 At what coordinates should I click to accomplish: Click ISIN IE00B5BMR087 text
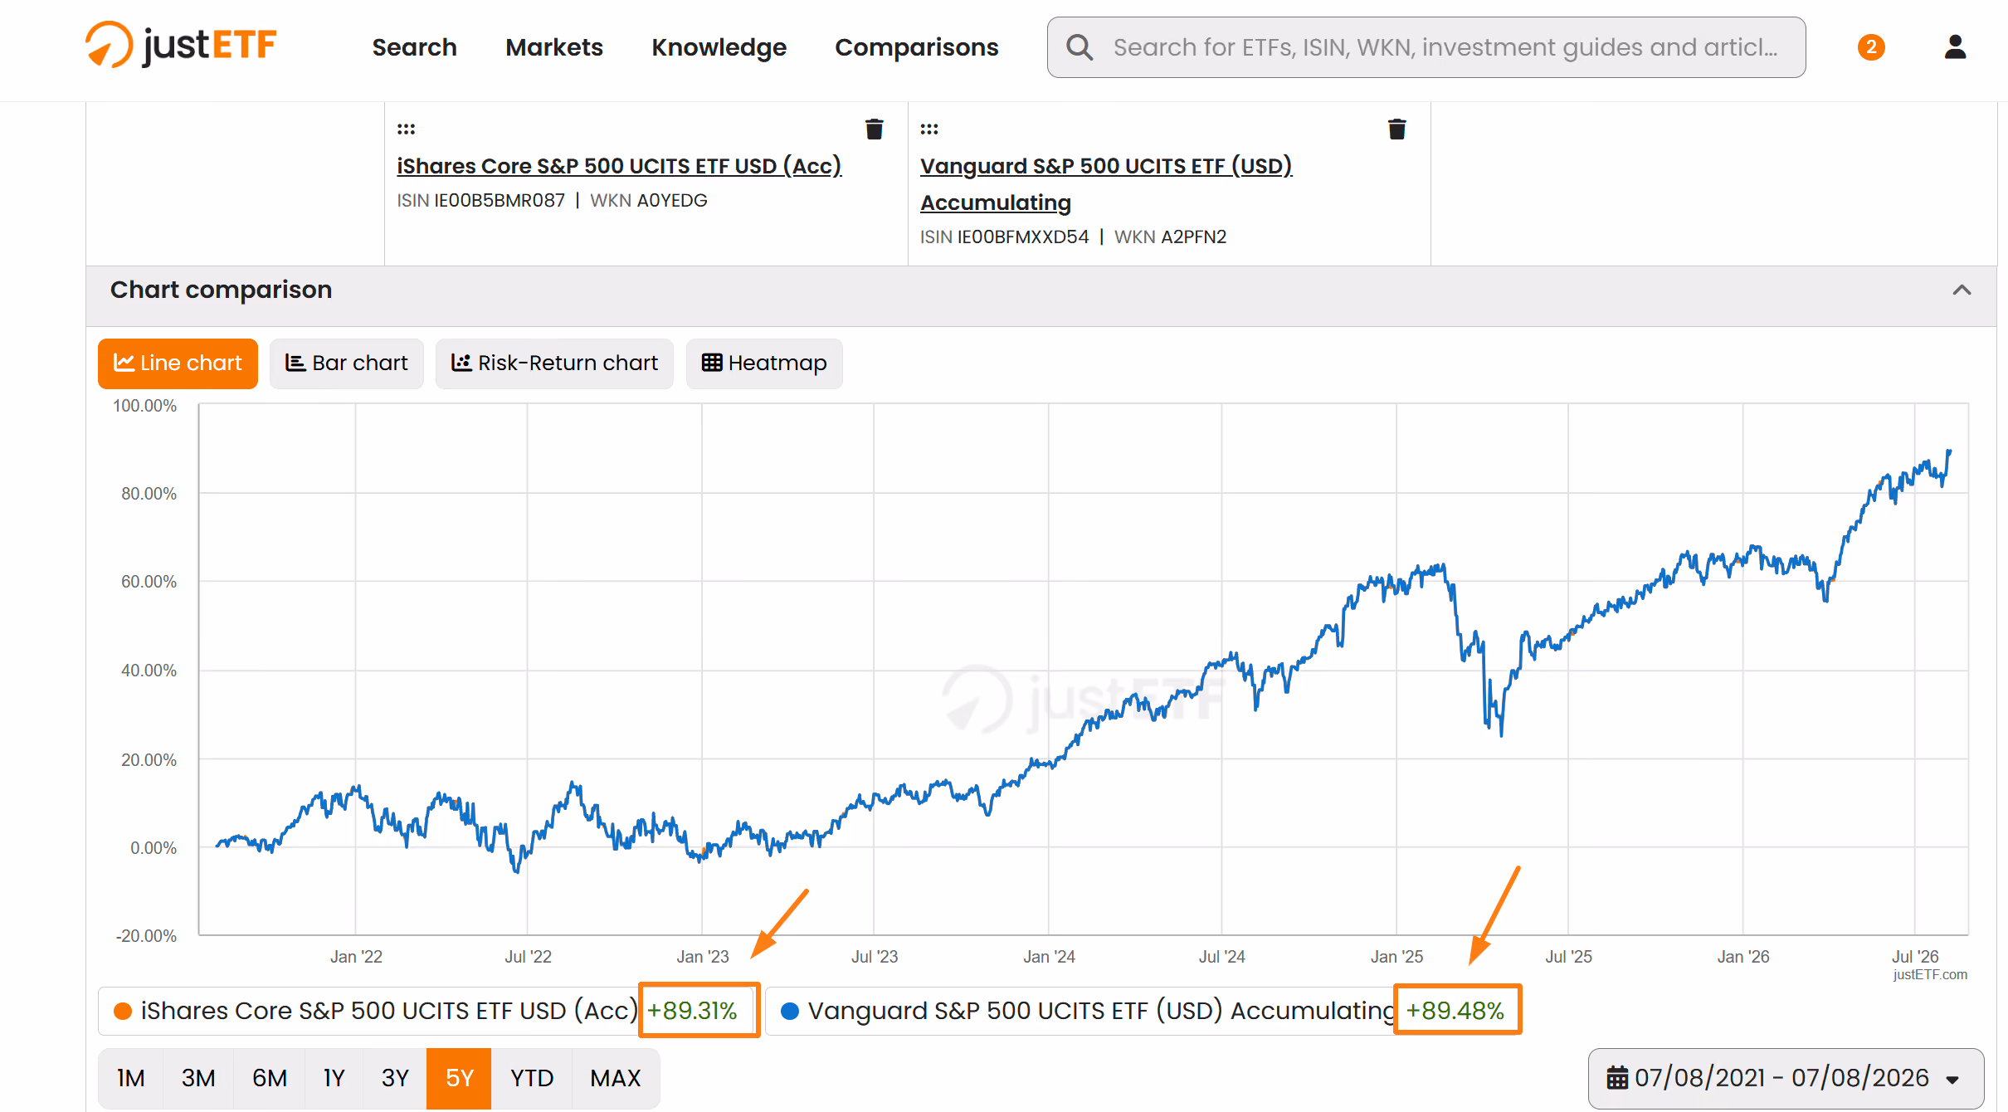click(480, 200)
